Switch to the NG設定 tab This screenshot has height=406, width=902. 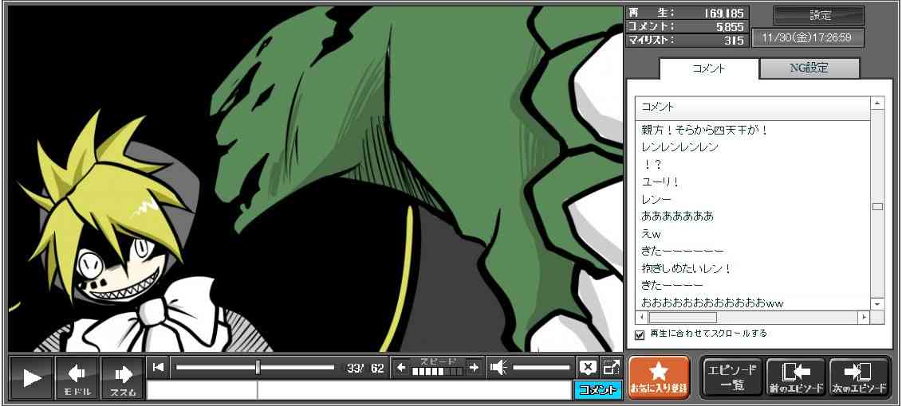point(809,68)
